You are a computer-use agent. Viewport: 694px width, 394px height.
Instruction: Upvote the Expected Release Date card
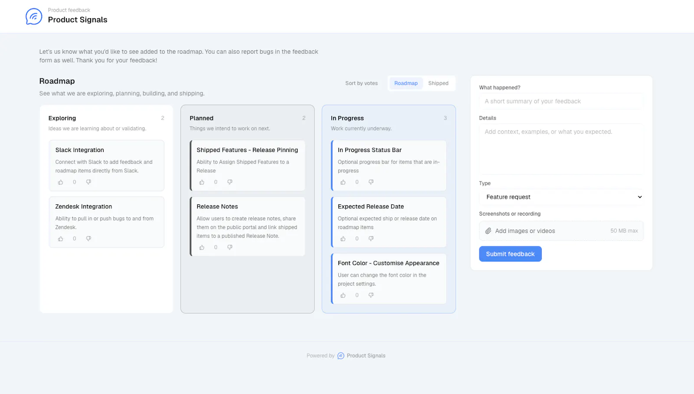[343, 239]
